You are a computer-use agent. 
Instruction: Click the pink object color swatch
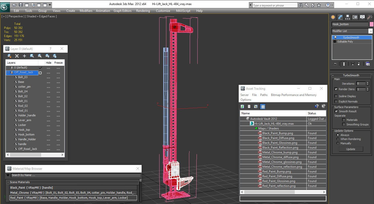371,24
